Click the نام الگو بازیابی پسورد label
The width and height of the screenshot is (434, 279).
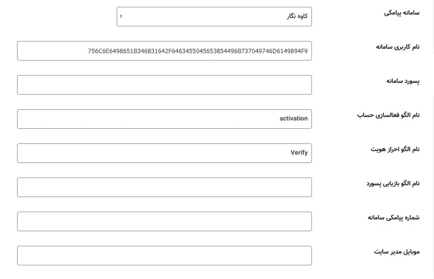[x=393, y=183]
